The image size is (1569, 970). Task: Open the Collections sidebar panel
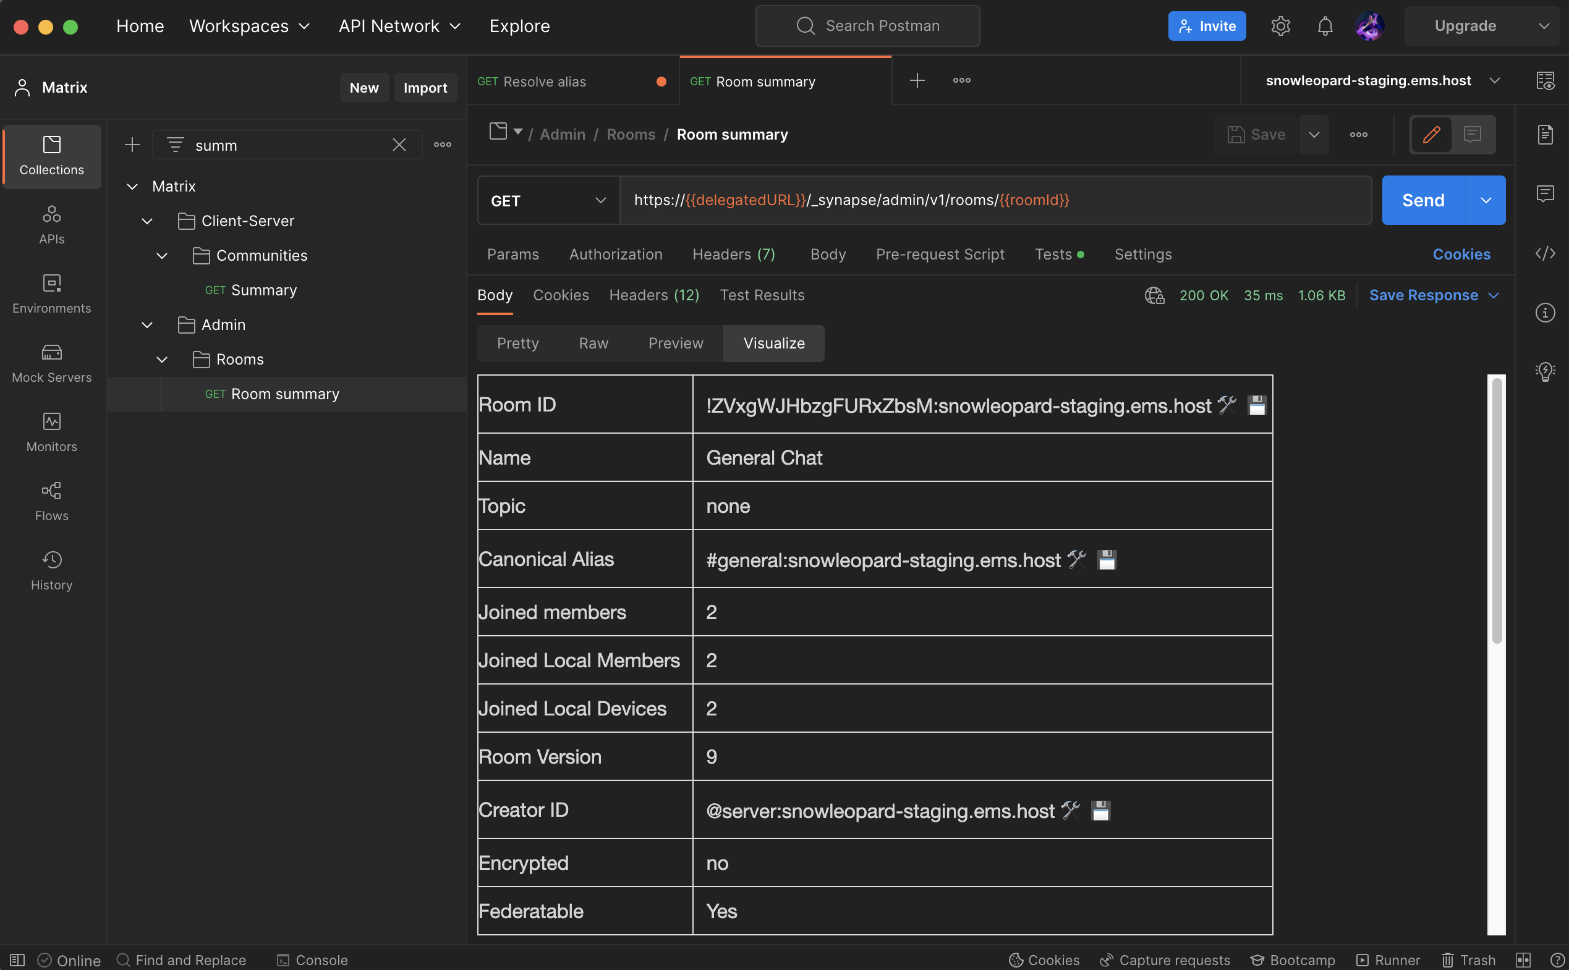coord(51,156)
